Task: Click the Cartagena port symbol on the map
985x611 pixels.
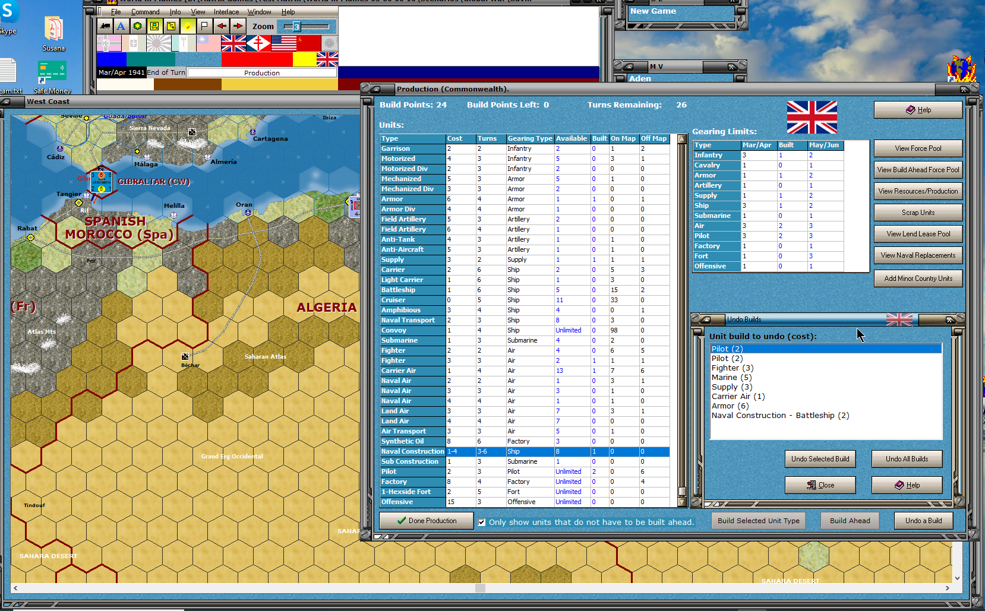Action: tap(252, 132)
